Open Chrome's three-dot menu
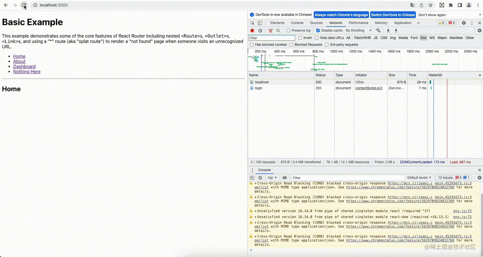 (x=478, y=5)
